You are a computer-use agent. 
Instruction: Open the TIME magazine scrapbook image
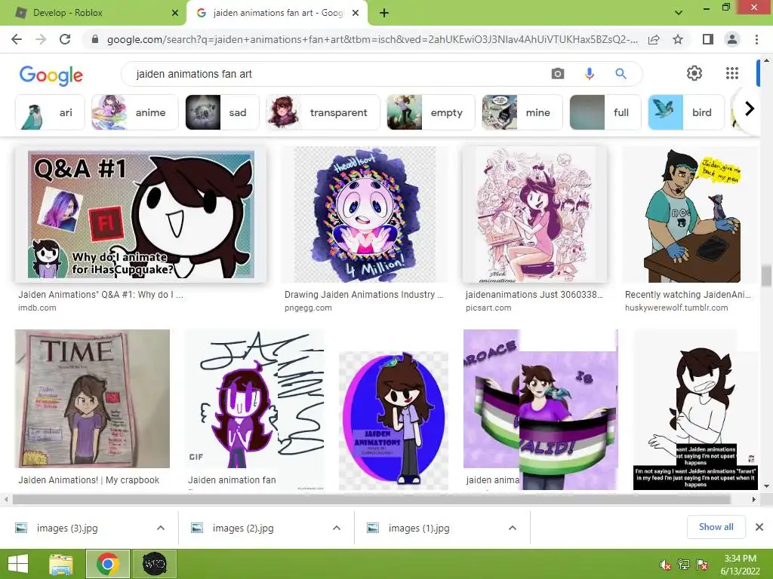coord(92,399)
